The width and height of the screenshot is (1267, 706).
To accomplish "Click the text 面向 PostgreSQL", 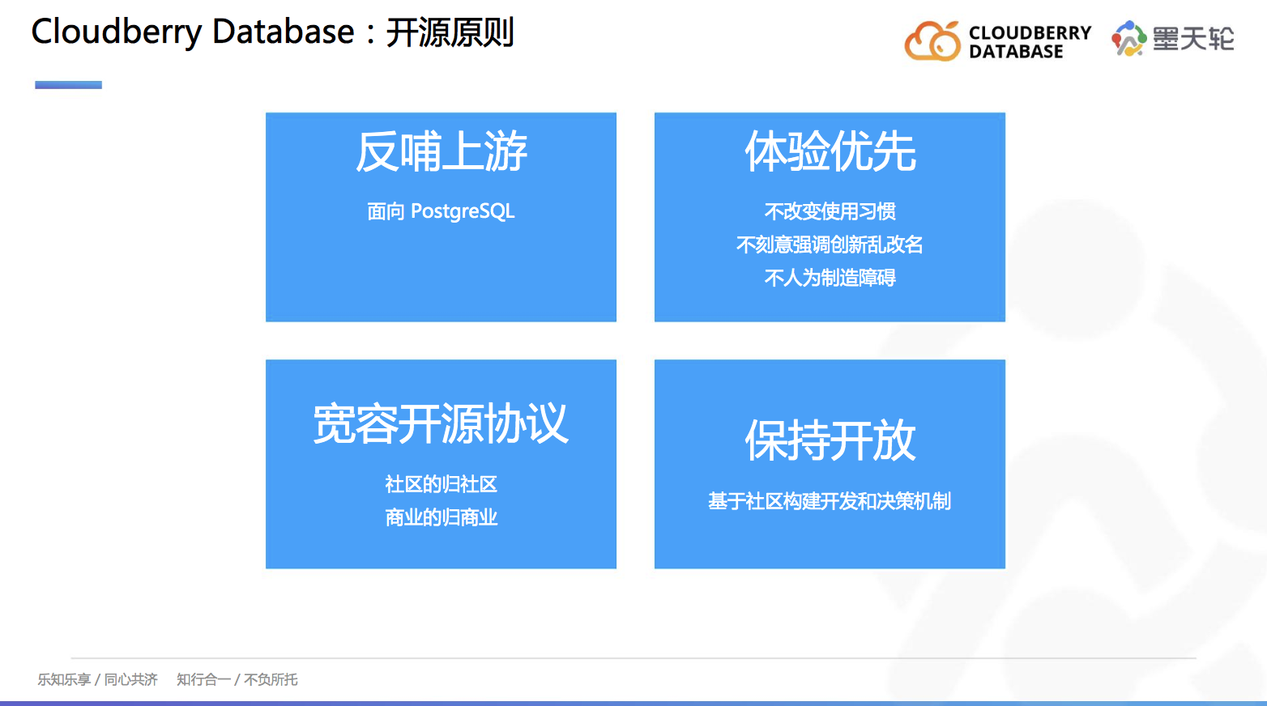I will pyautogui.click(x=442, y=211).
